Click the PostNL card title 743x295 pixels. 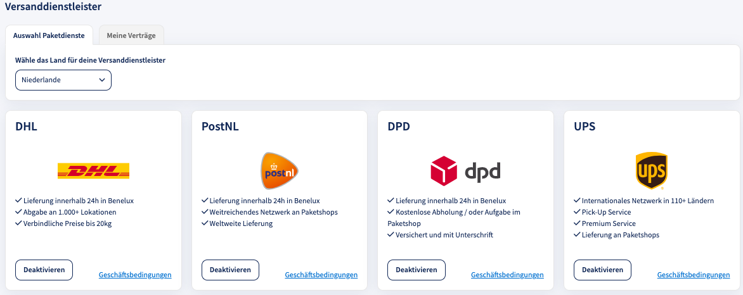[221, 127]
